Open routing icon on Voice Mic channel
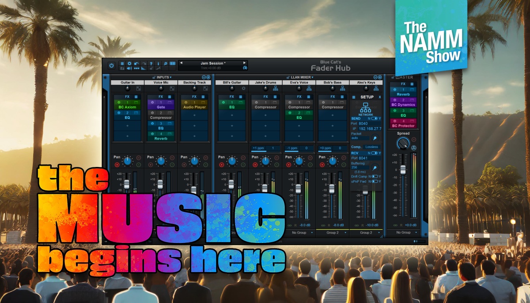This screenshot has width=530, height=303. 172,88
